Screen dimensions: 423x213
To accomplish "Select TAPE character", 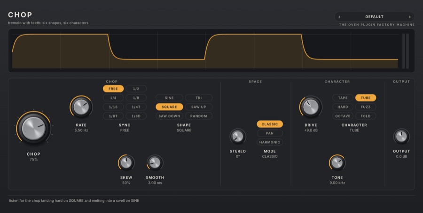I will [343, 98].
